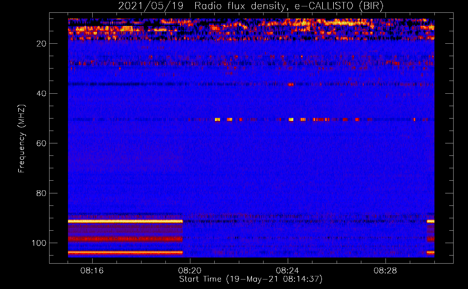This screenshot has width=468, height=289.
Task: Click the time tick label "08:28"
Action: (x=385, y=271)
